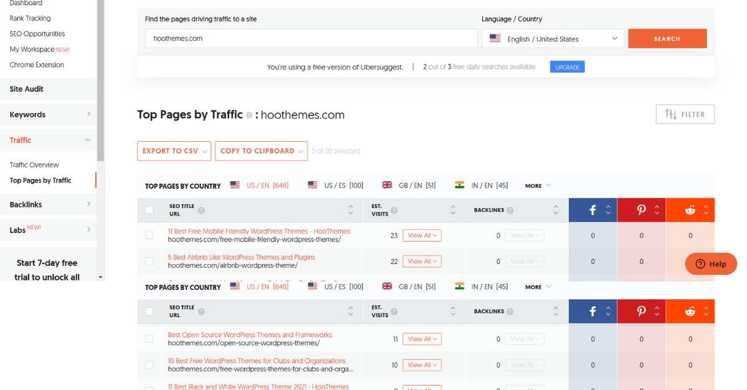The width and height of the screenshot is (747, 390).
Task: Open View All for the row with 10 visits
Action: tap(422, 365)
